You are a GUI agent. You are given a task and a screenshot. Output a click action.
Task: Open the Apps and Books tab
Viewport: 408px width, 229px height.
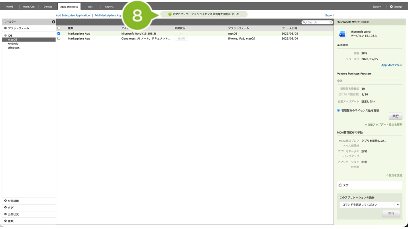click(x=69, y=7)
